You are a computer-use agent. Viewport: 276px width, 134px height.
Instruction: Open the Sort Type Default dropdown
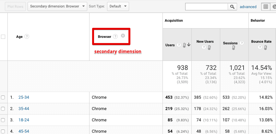click(x=118, y=6)
